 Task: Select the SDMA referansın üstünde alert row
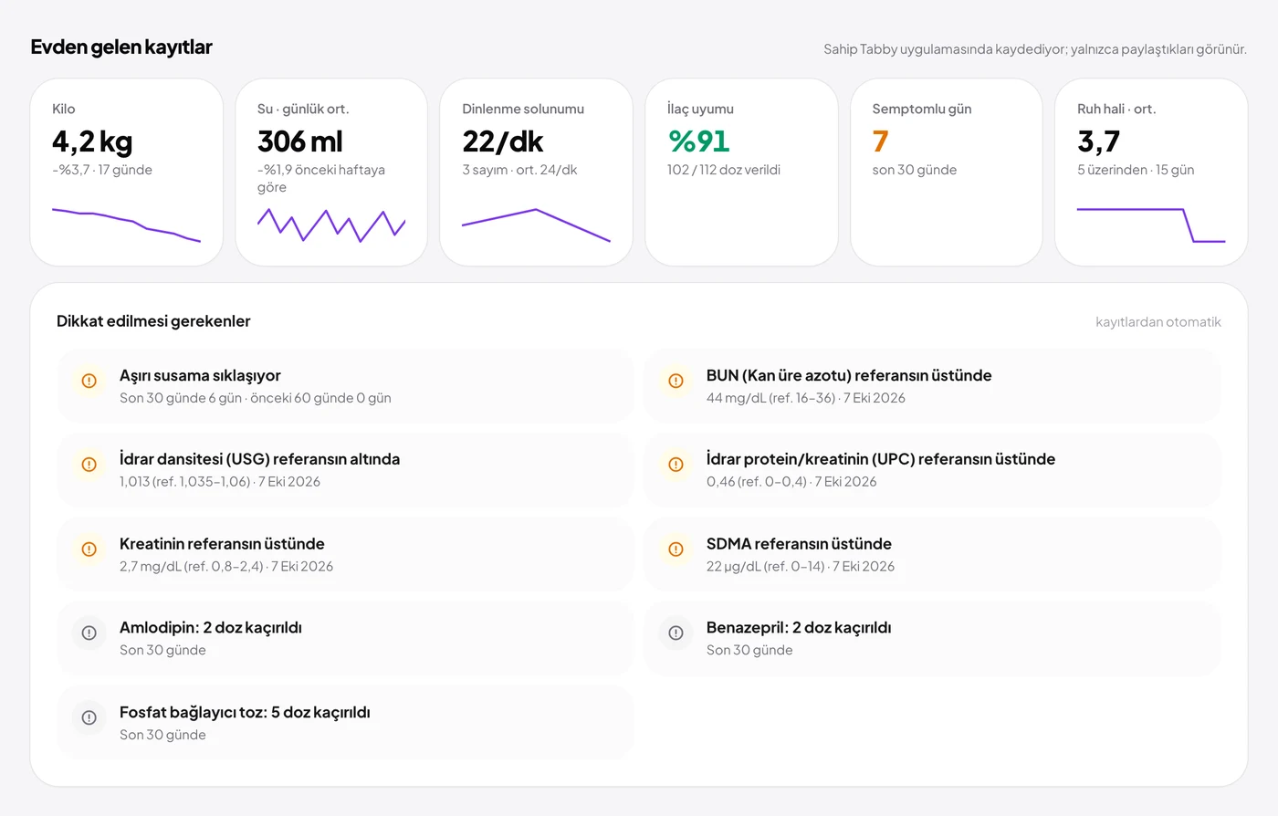pos(932,555)
